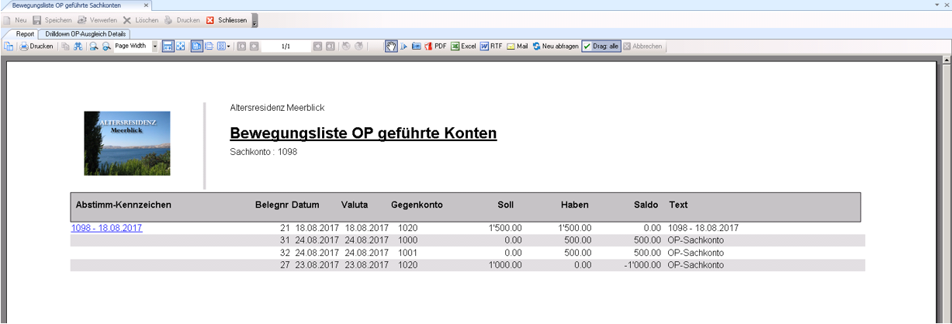This screenshot has height=324, width=952.
Task: Activate the hand pan tool
Action: click(391, 47)
